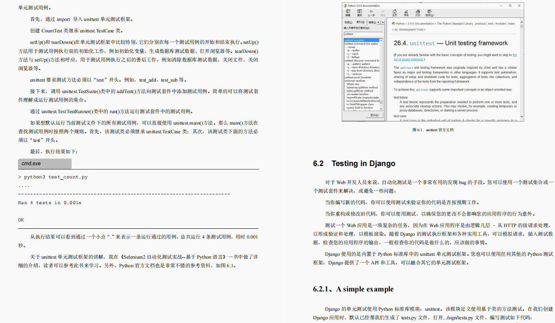Select the "-b, --buffer" index entry
The height and width of the screenshot is (323, 555).
tap(353, 50)
